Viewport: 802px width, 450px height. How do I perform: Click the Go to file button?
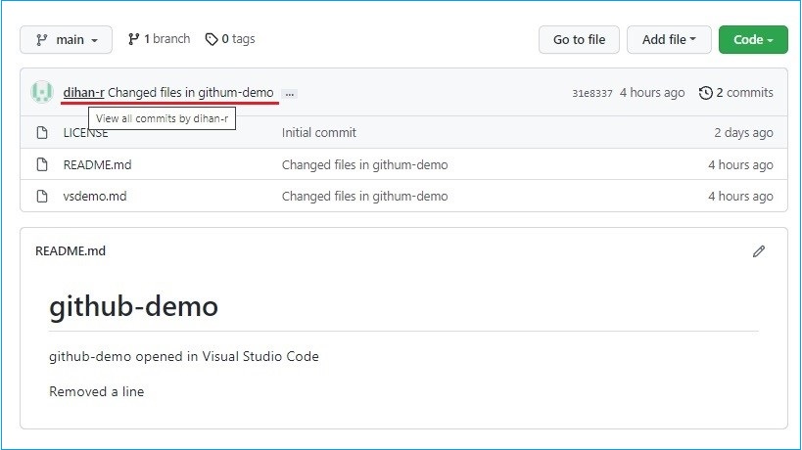579,40
